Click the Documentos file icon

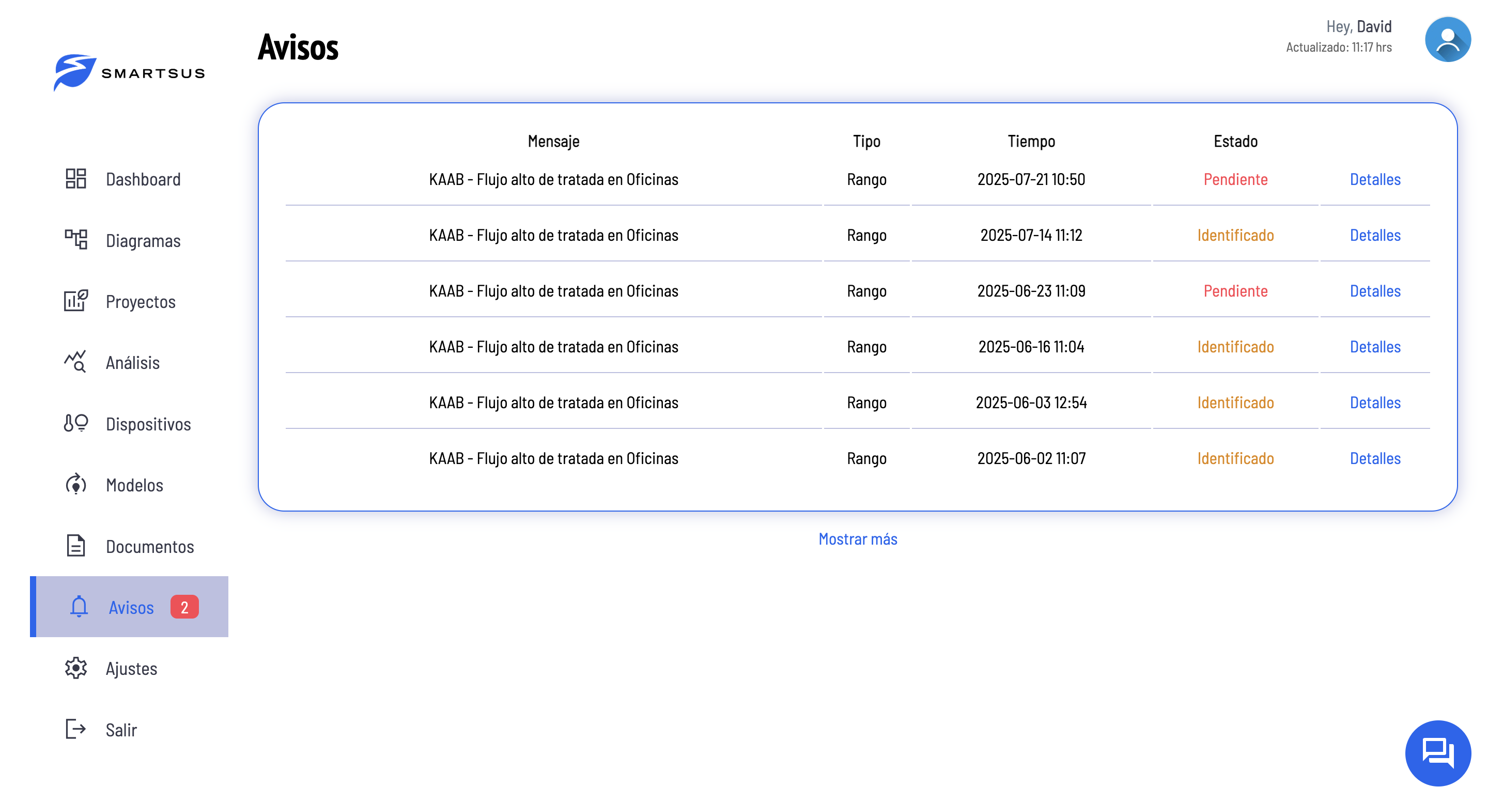click(75, 546)
